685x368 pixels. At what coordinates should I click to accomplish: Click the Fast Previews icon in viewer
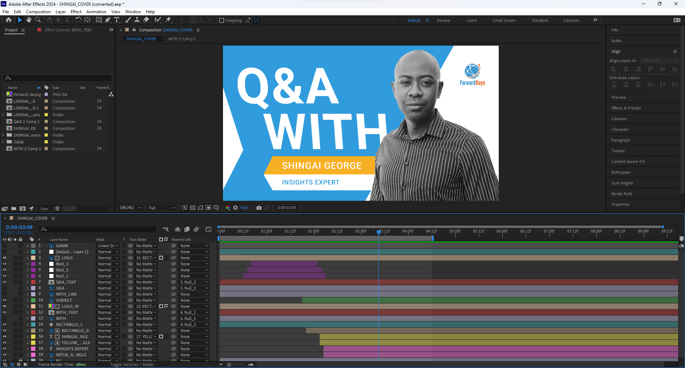185,208
